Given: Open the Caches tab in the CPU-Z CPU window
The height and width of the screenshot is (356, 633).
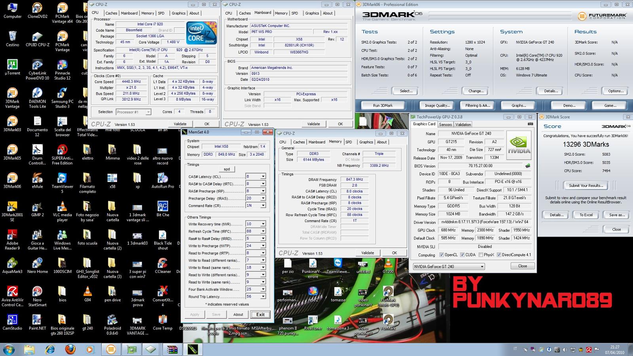Looking at the screenshot, I should (x=111, y=13).
